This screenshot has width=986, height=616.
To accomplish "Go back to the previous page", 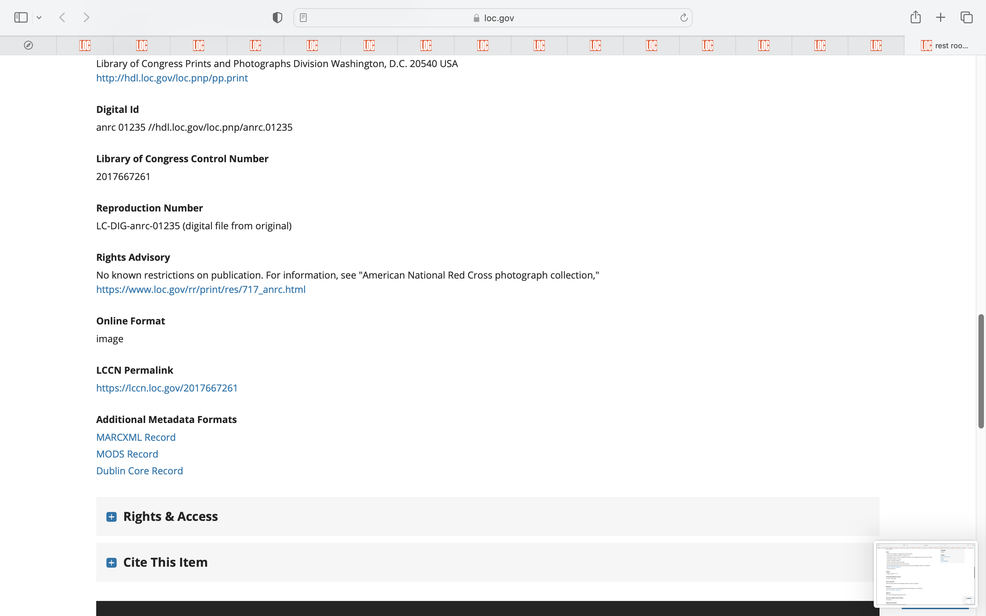I will 62,17.
